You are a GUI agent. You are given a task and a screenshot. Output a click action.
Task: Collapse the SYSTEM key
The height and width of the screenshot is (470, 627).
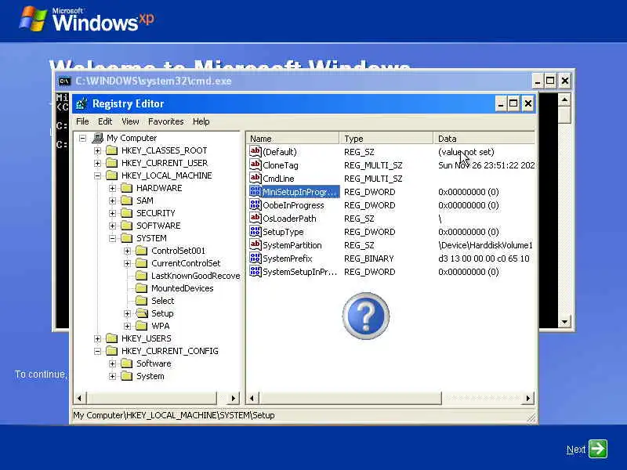point(112,238)
